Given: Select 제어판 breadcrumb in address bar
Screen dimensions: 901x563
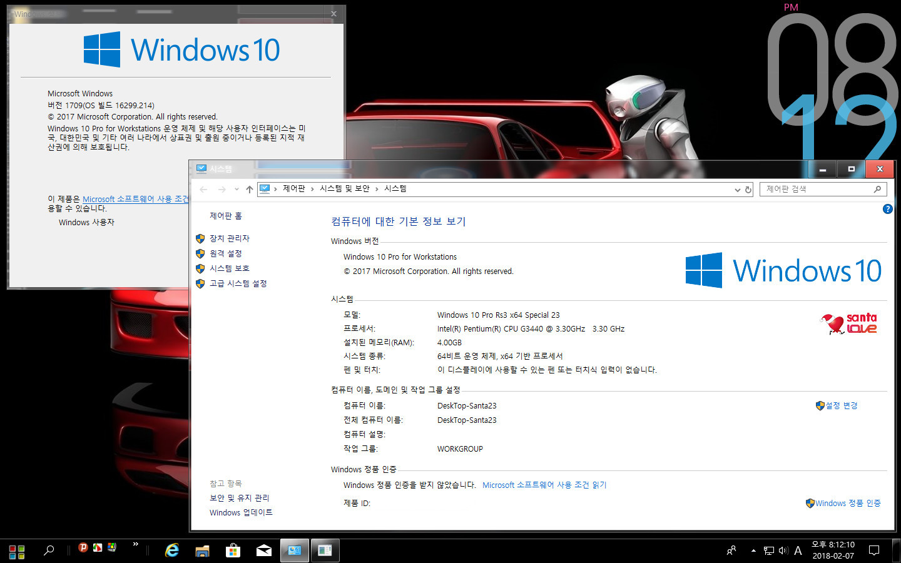Looking at the screenshot, I should pos(293,188).
